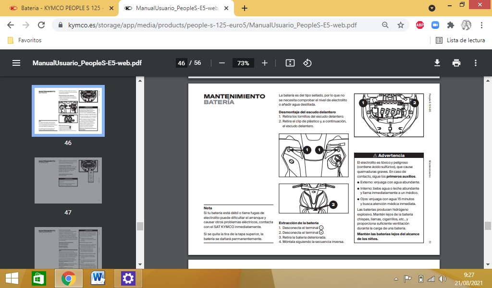Image resolution: width=492 pixels, height=288 pixels.
Task: Click document scrollbar down arrow
Action: (x=488, y=264)
